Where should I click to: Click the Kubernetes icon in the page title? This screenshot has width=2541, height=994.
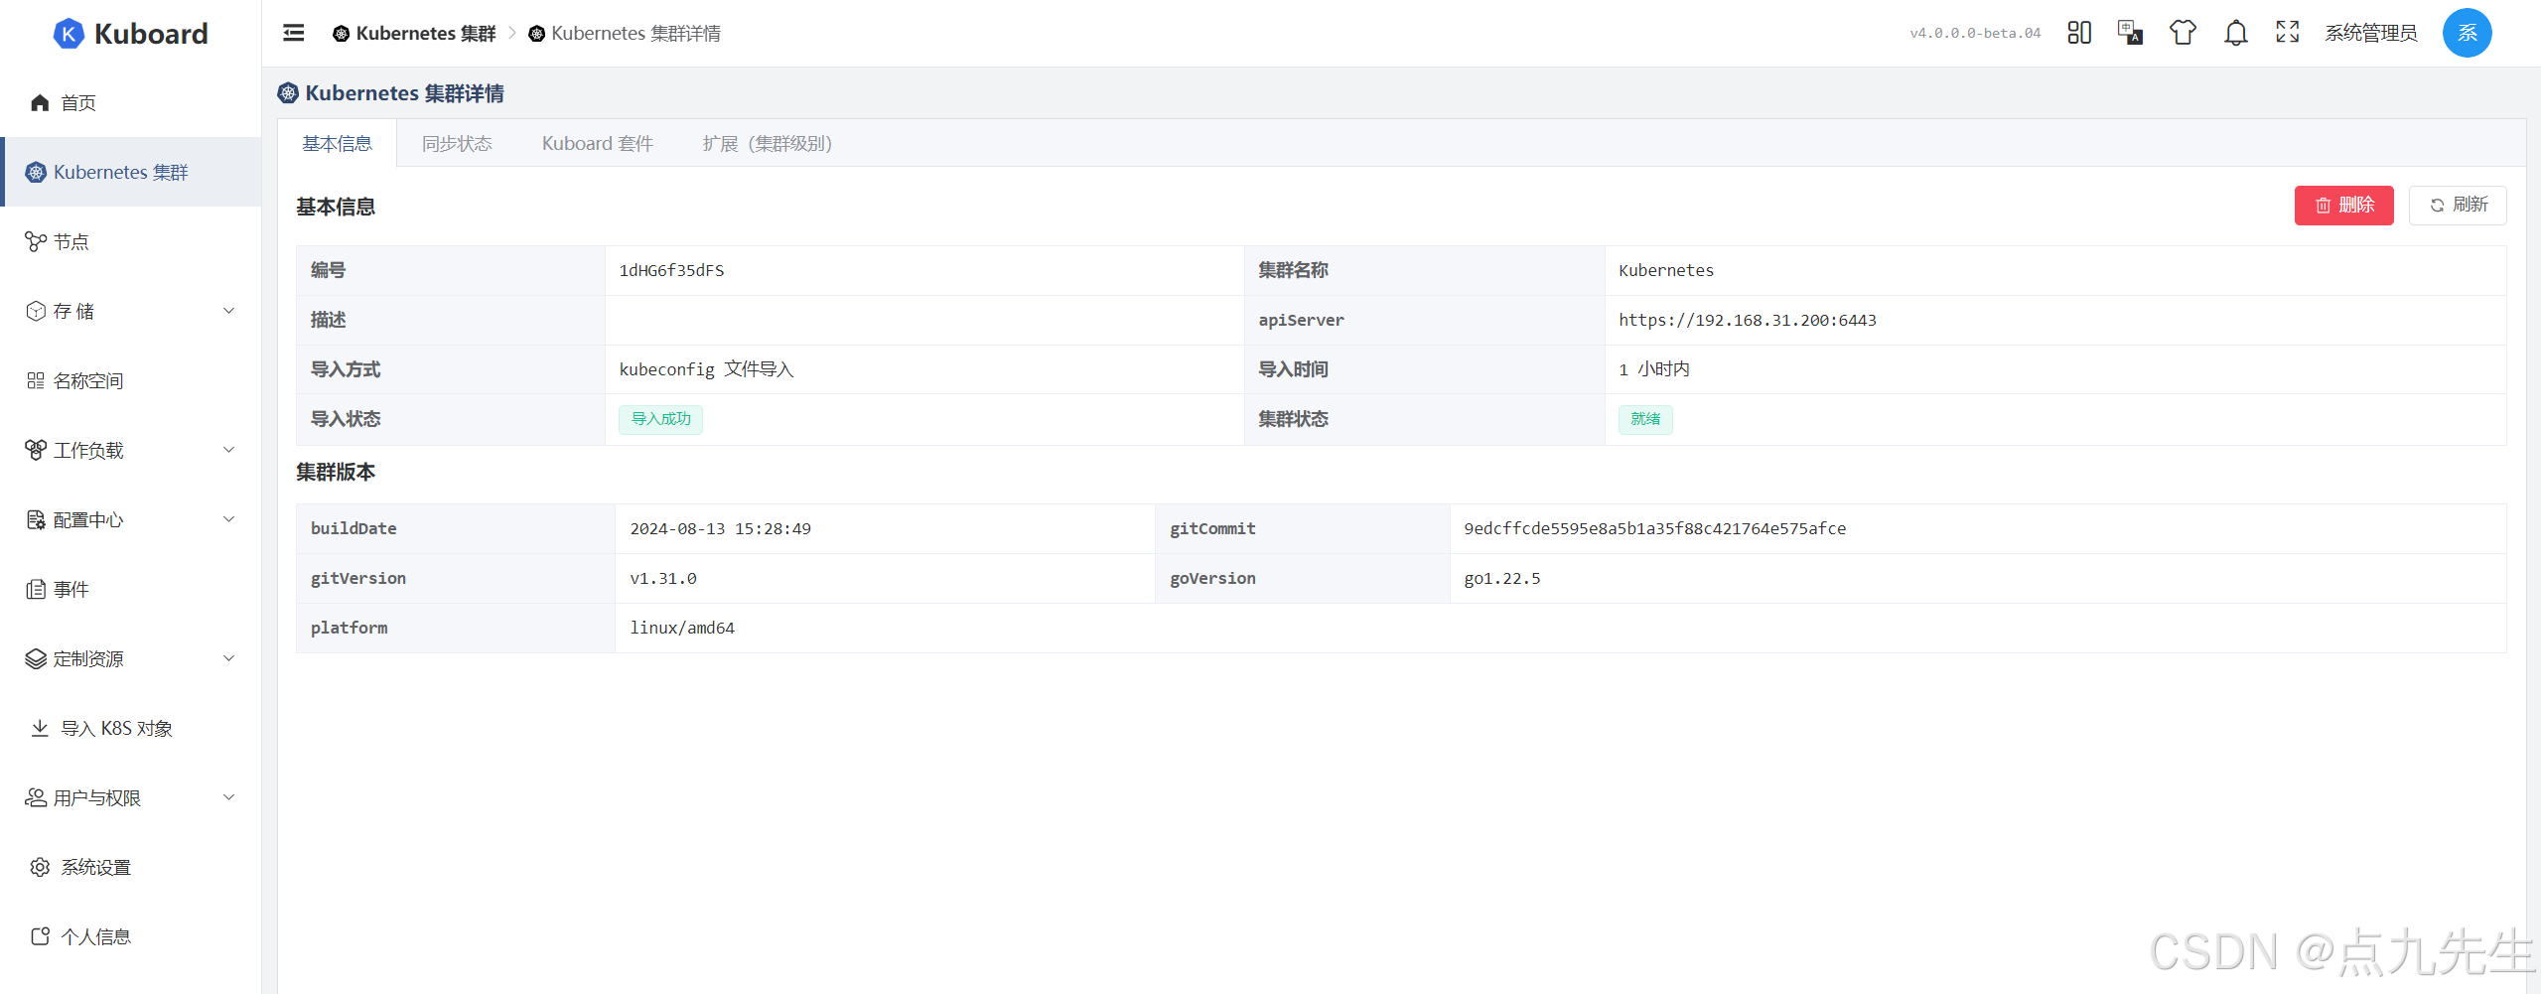pos(288,93)
